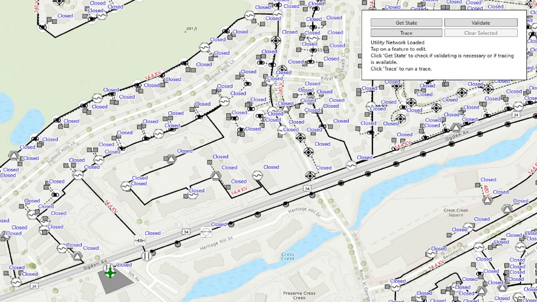Click the two-vertical-bars circle device below Ogden Av
The height and width of the screenshot is (302, 537).
click(x=147, y=256)
